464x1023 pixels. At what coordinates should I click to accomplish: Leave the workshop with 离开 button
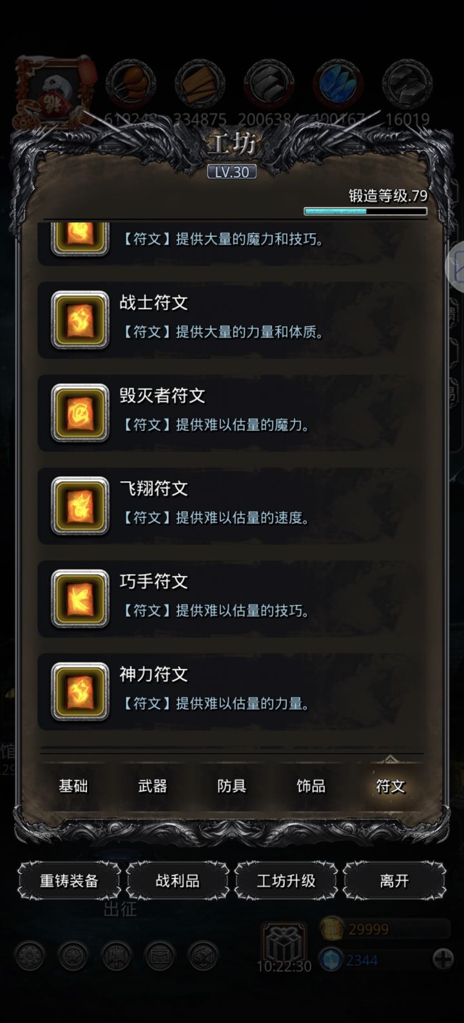pyautogui.click(x=394, y=881)
